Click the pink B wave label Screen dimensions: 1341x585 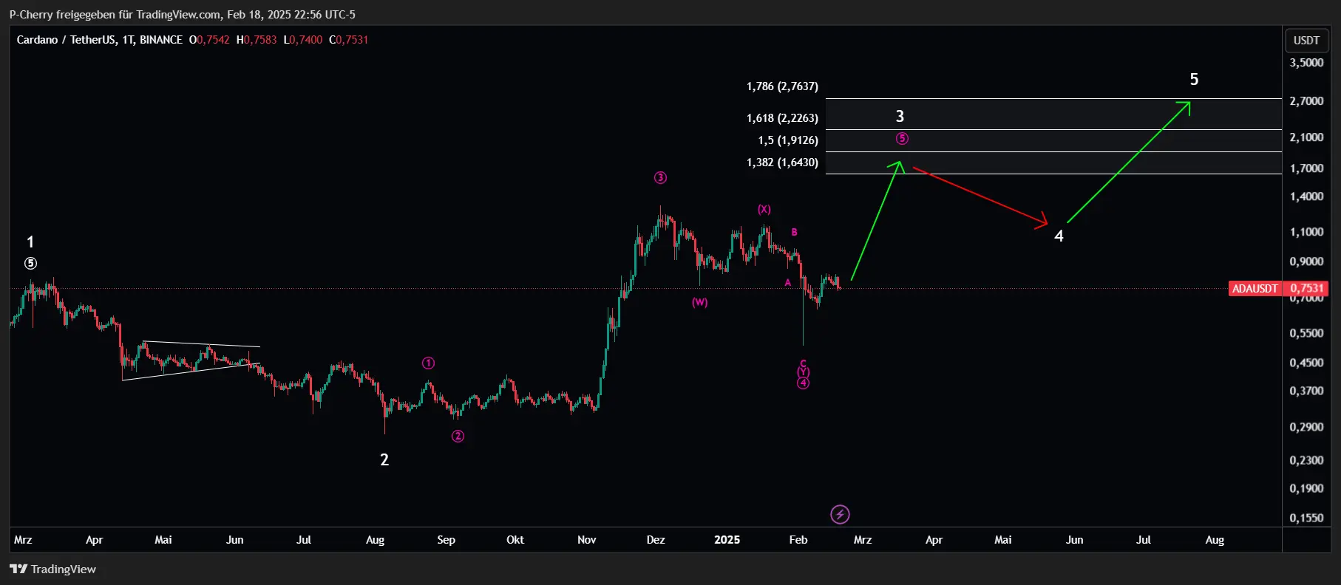(794, 232)
